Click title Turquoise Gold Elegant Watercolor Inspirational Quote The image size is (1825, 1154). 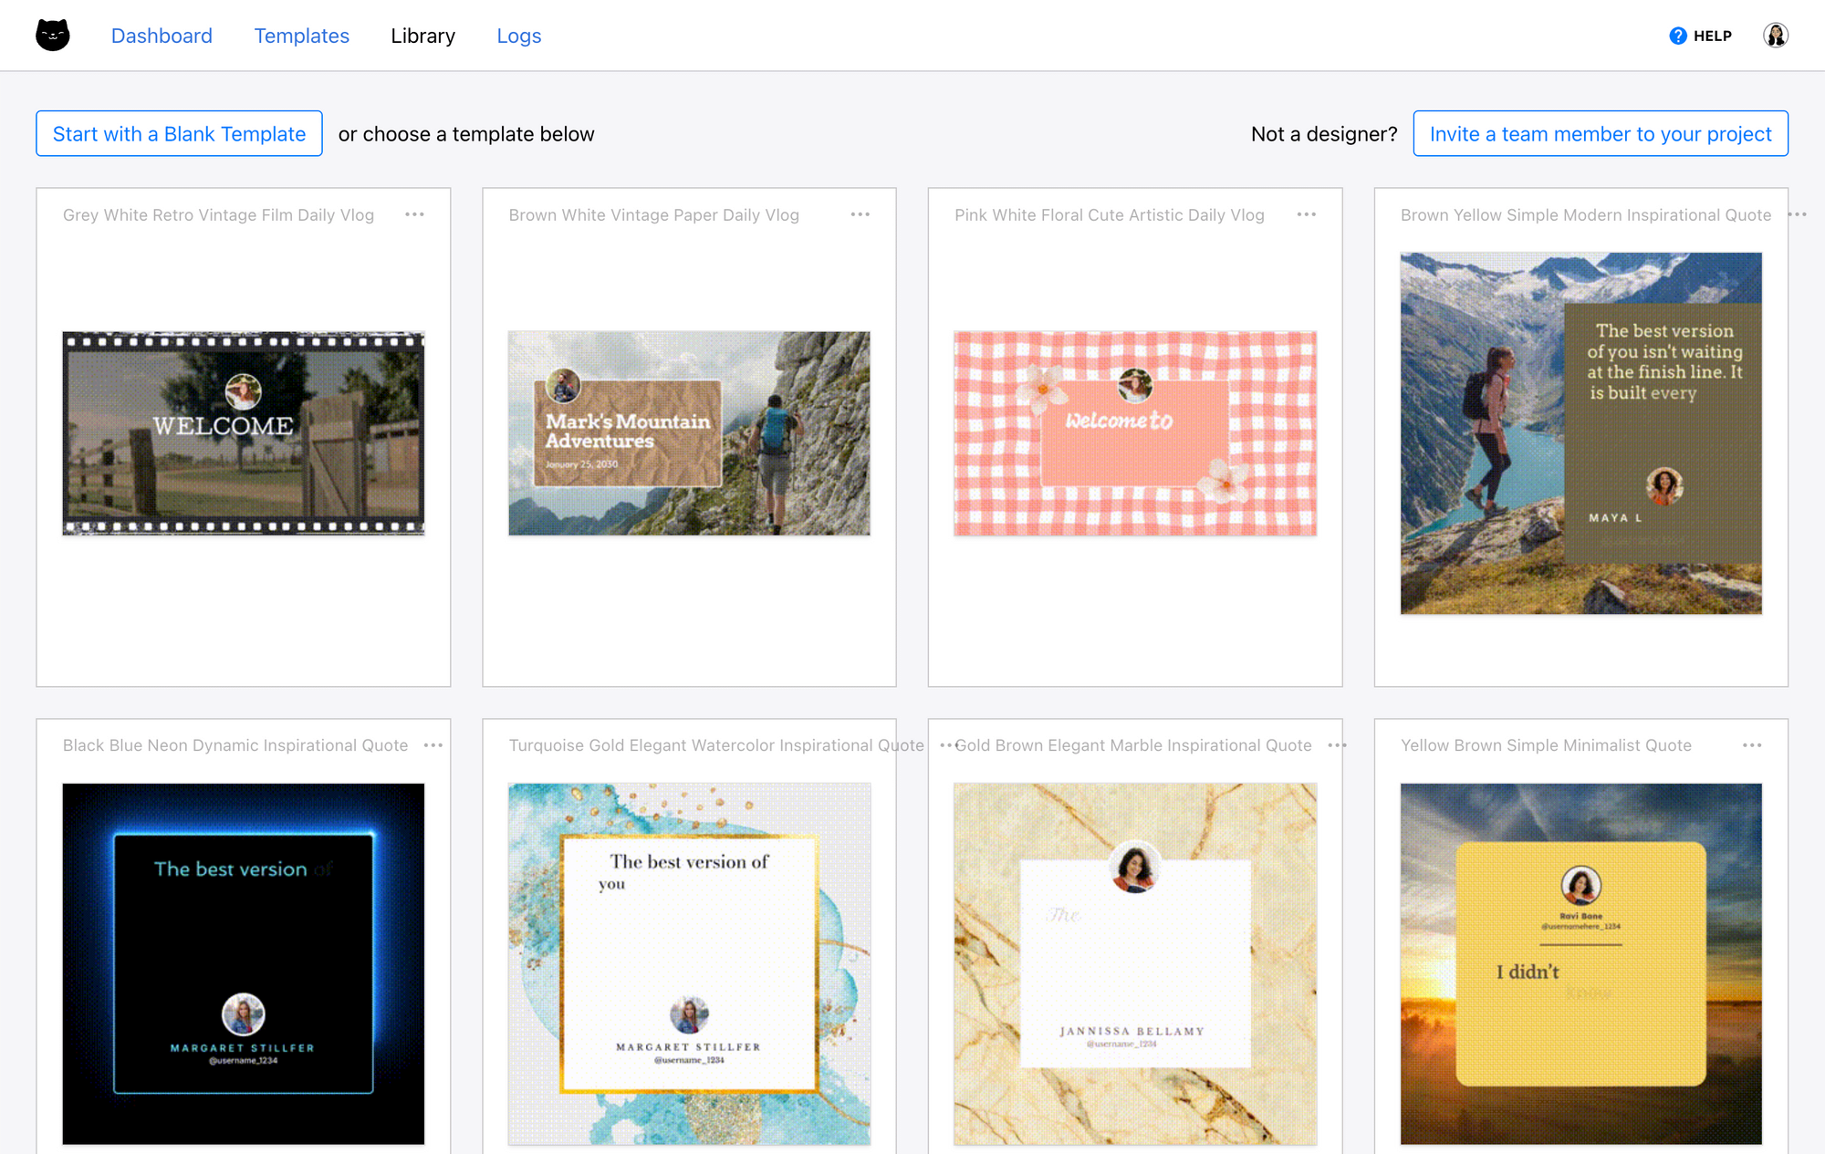click(715, 745)
